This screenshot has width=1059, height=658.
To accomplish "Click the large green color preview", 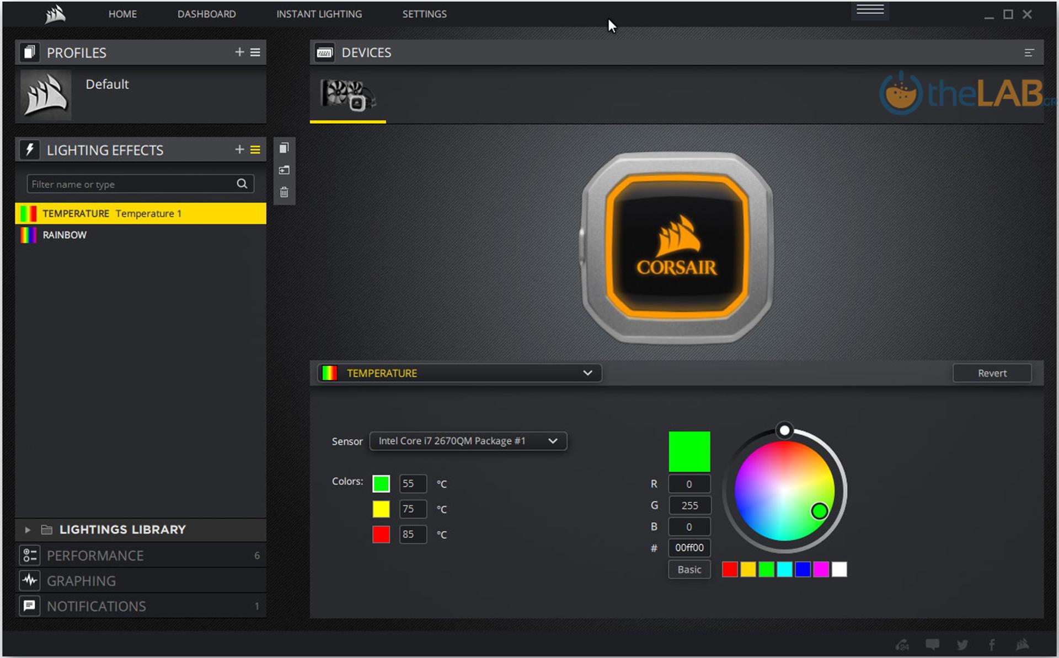I will point(689,452).
